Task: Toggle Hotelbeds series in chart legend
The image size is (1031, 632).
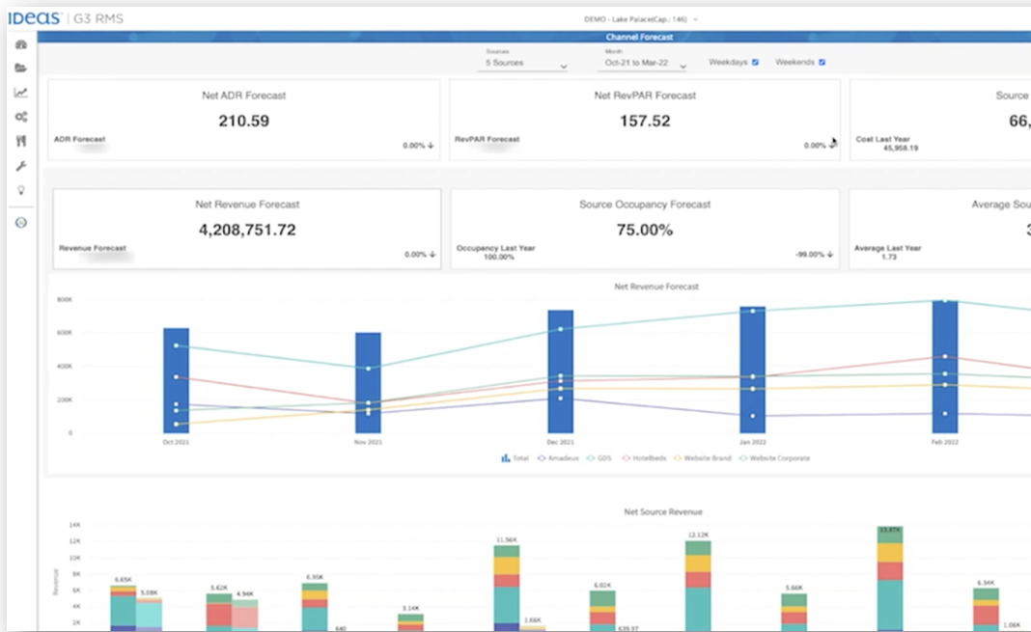Action: 645,458
